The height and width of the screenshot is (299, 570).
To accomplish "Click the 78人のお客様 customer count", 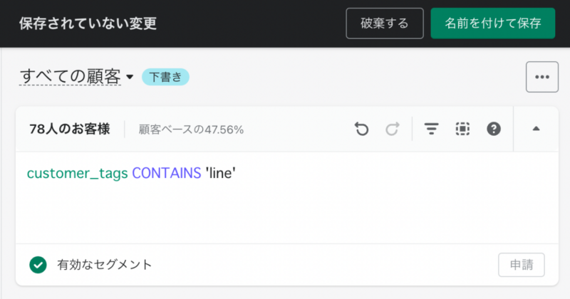I will [x=69, y=129].
